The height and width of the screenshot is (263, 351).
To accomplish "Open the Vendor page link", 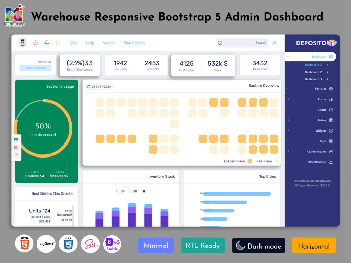I will 109,43.
